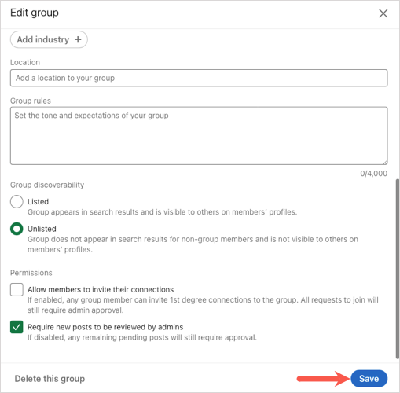Click the 'Require new posts to be reviewed' label
The image size is (400, 393).
[x=105, y=327]
